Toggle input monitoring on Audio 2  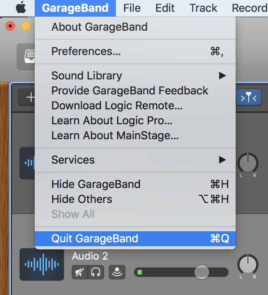click(x=117, y=272)
